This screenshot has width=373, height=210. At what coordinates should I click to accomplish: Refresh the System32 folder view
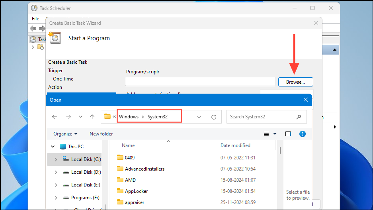(214, 117)
